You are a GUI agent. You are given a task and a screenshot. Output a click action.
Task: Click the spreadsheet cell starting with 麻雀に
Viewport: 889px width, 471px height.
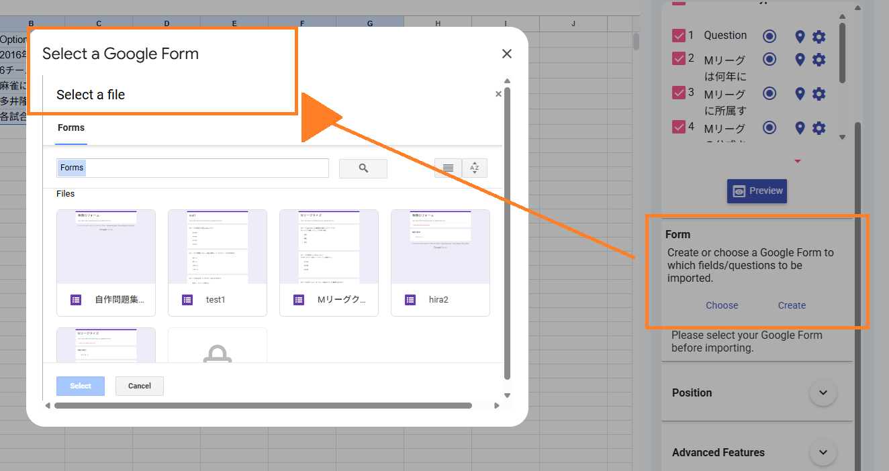(13, 86)
